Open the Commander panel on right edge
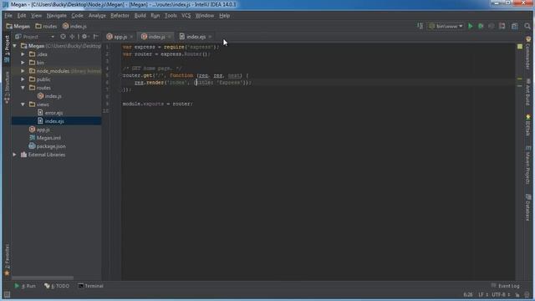 click(x=527, y=54)
